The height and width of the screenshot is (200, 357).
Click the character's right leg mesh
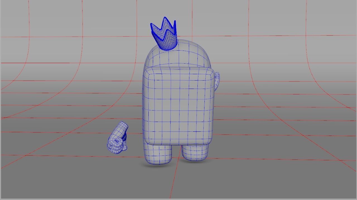(x=195, y=153)
